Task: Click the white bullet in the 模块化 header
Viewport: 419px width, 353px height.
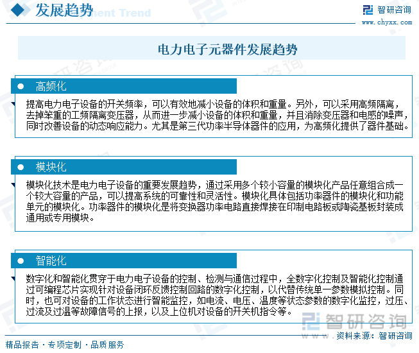Action: (x=21, y=168)
